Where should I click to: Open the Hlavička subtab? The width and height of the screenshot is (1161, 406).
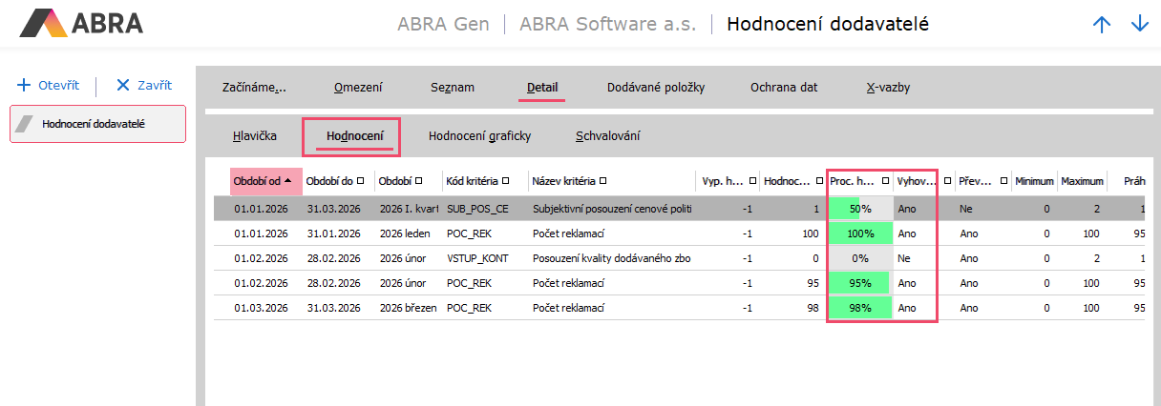254,136
